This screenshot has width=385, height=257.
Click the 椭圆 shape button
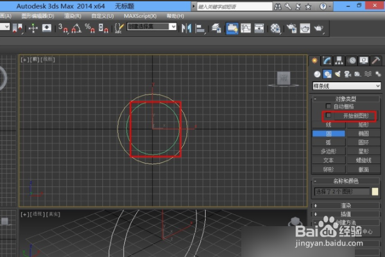coord(363,134)
